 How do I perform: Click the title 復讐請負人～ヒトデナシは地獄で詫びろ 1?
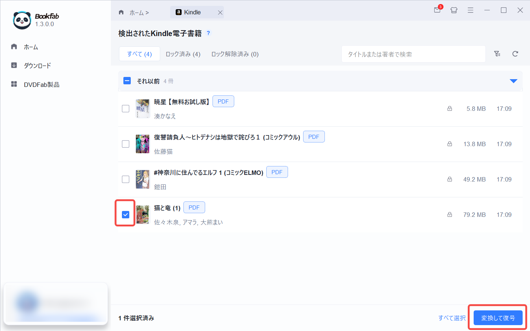[227, 137]
